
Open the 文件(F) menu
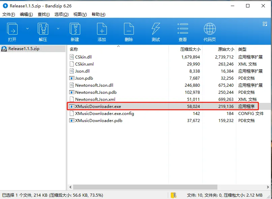point(8,14)
